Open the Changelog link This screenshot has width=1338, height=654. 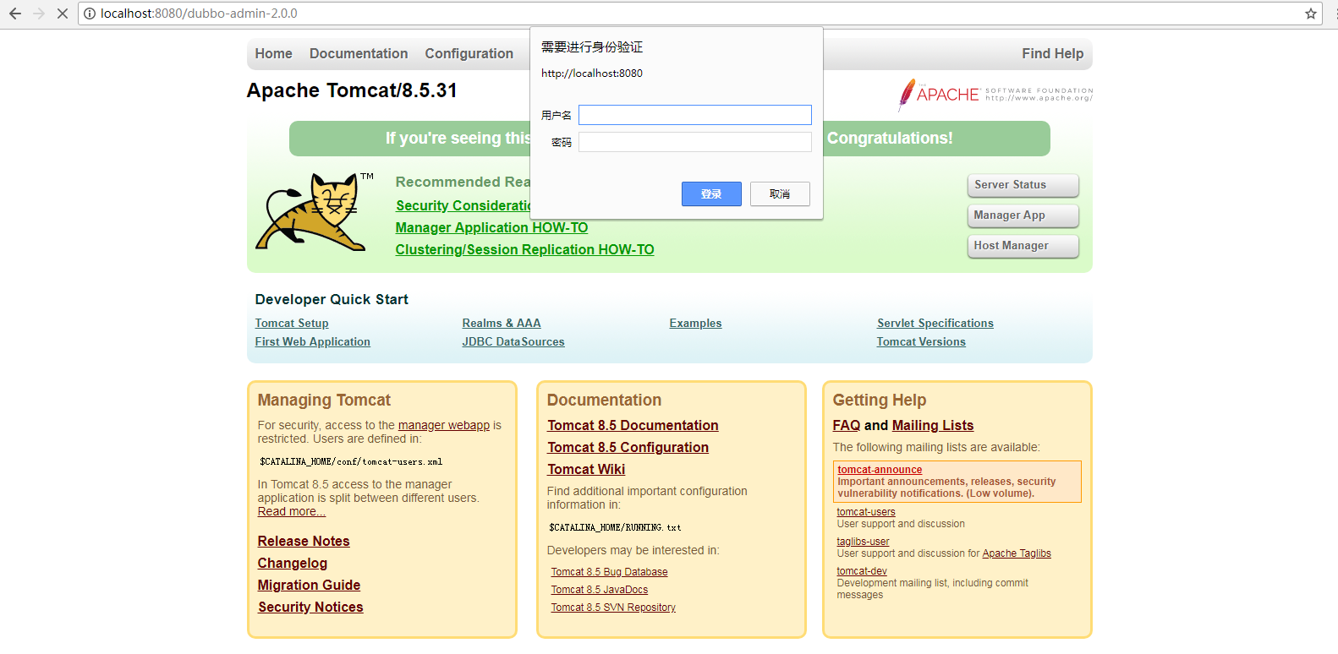click(x=293, y=564)
